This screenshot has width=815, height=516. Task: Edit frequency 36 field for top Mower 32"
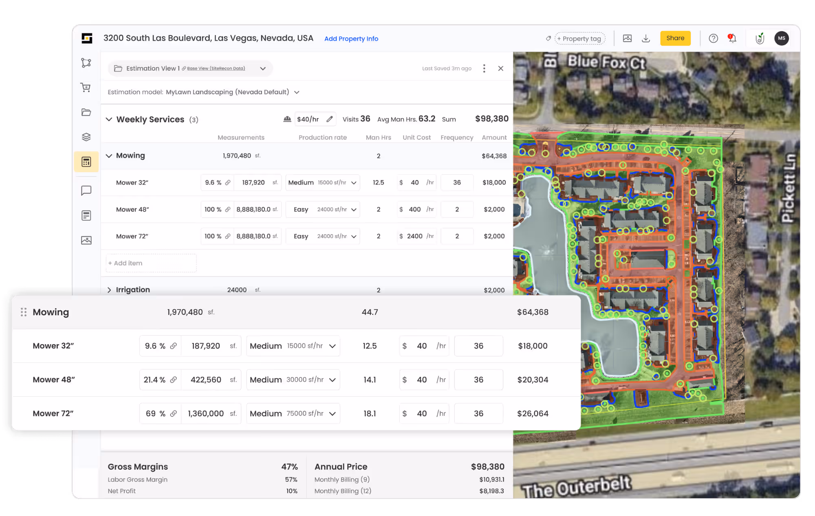[x=457, y=182]
